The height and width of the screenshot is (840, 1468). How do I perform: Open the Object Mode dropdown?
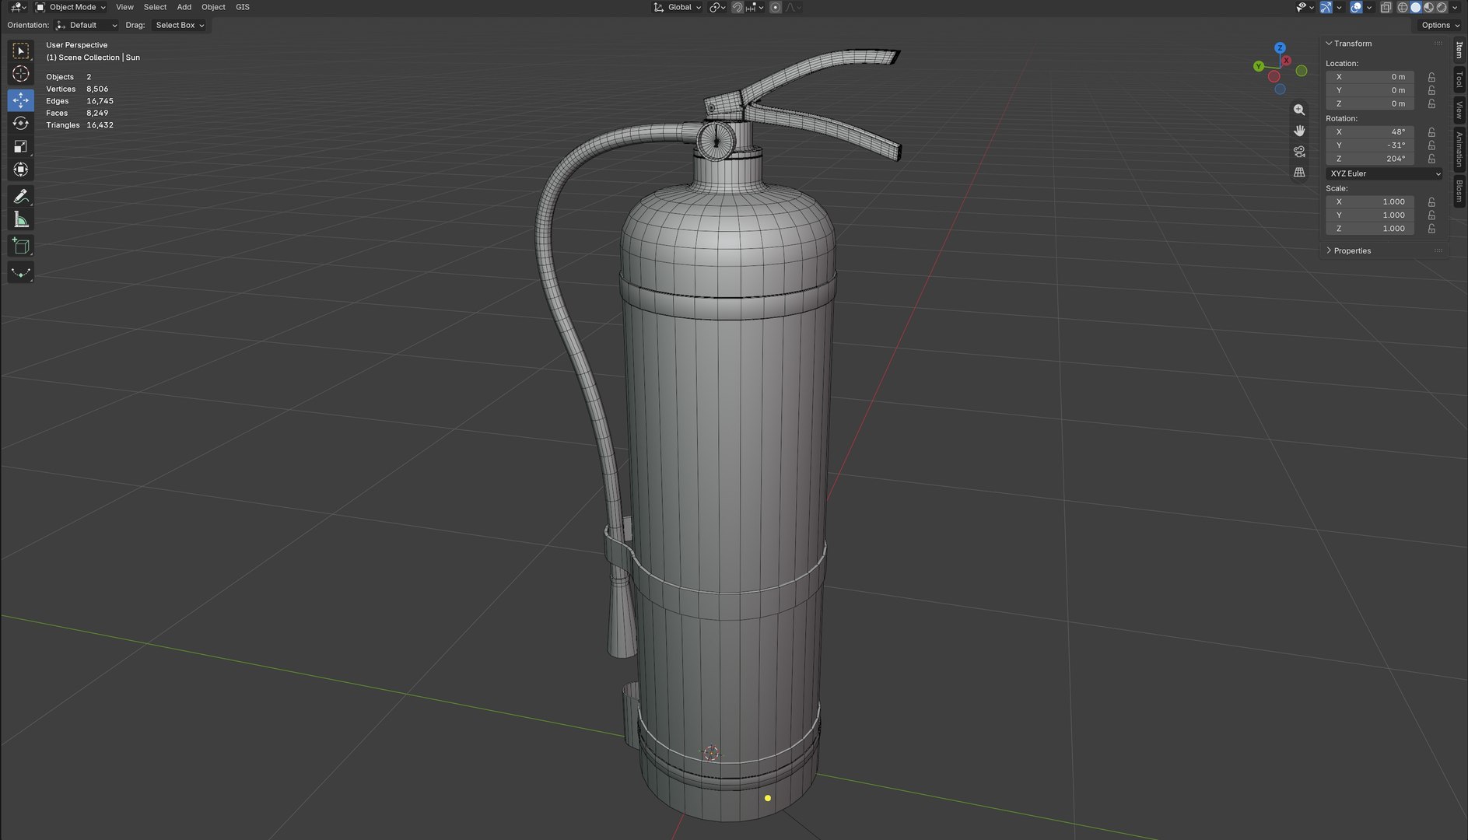click(70, 7)
